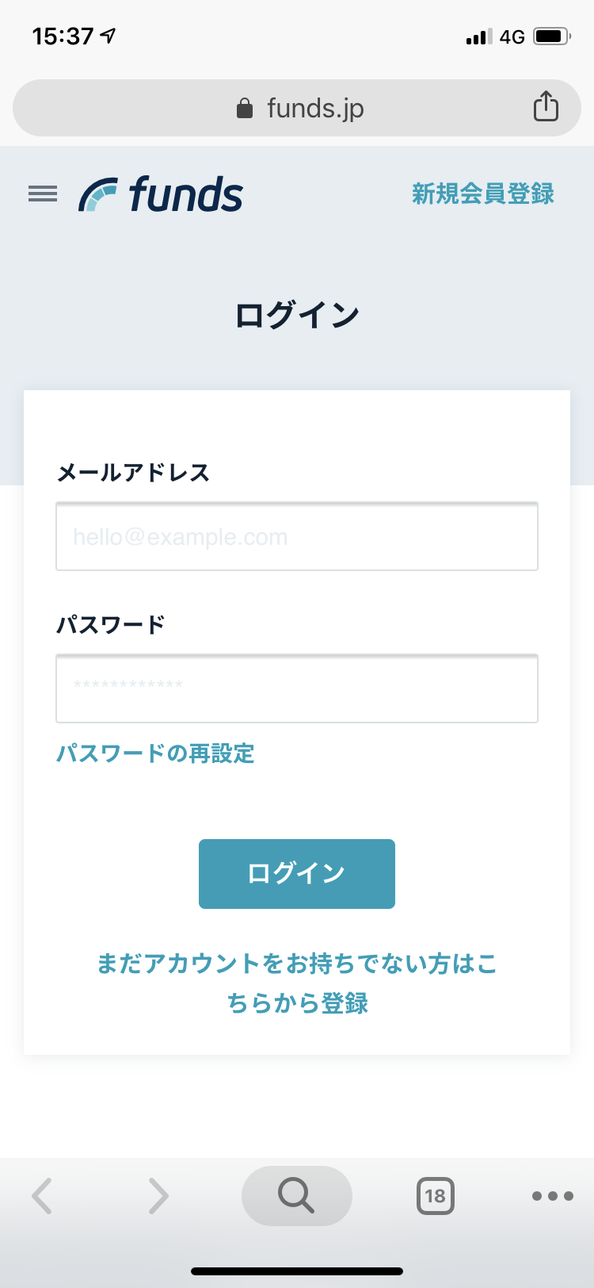The image size is (594, 1288).
Task: Focus the パスワード input field
Action: tap(297, 688)
